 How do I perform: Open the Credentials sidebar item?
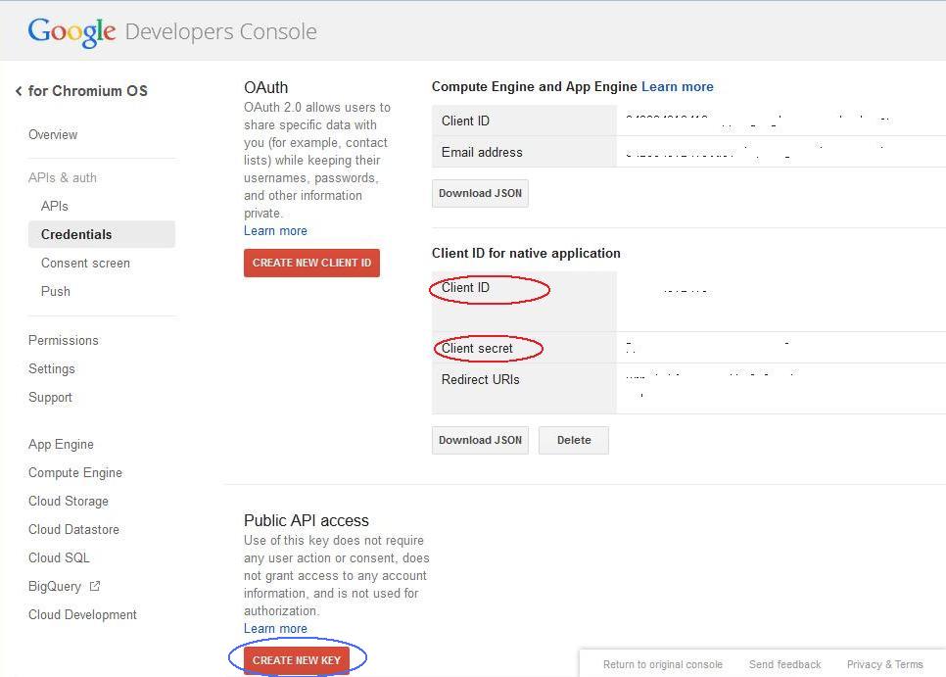pos(76,234)
